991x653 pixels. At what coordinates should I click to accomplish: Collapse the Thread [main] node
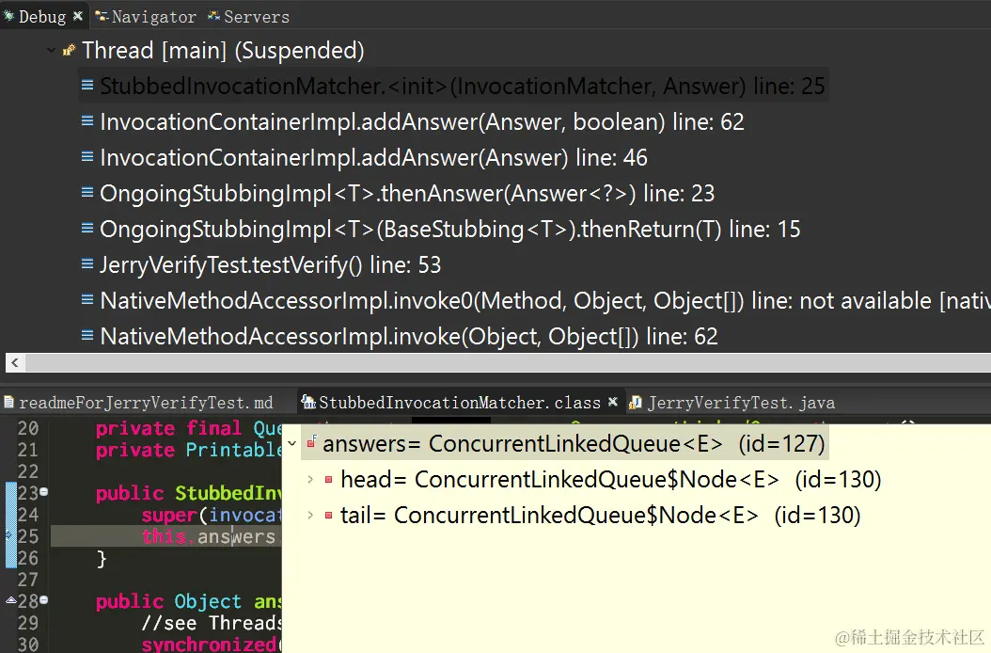coord(51,50)
